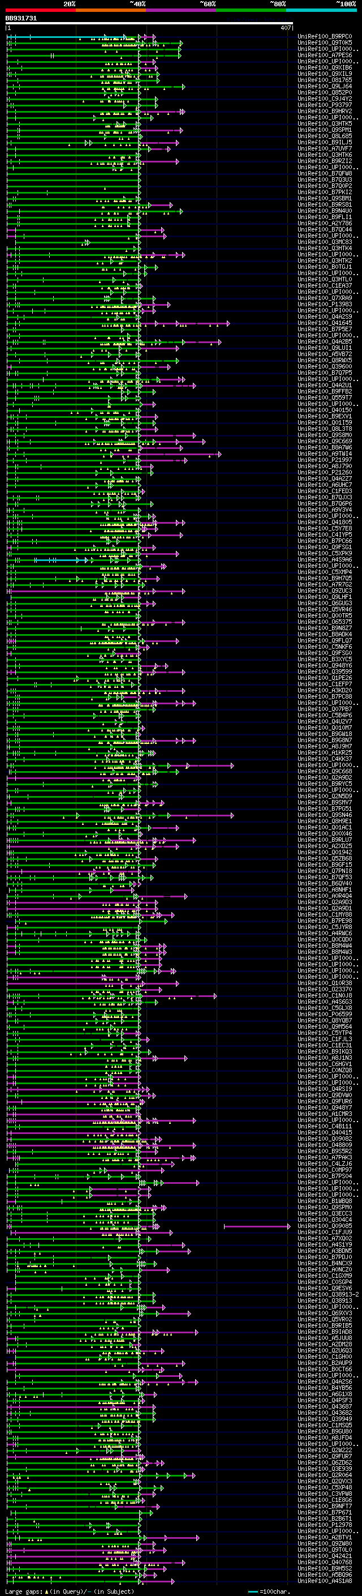Open hit UniRef100_B9FLI1
This screenshot has height=1596, width=362.
coord(325,217)
